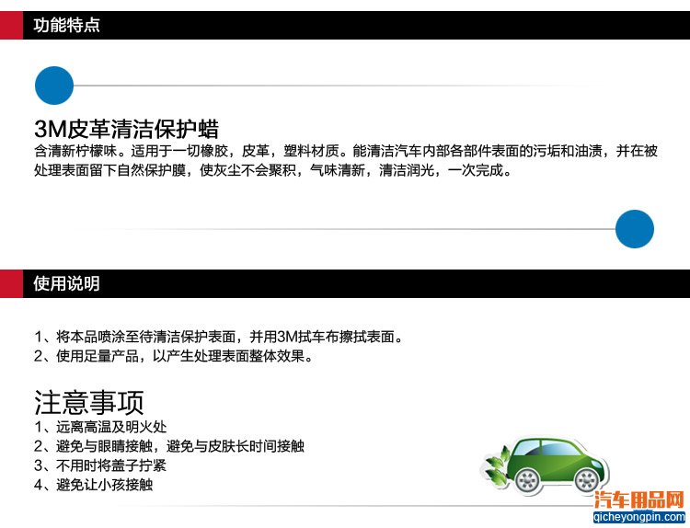Screen dimensions: 690x528
Task: Open the qicheyongpin.com link
Action: coord(639,516)
